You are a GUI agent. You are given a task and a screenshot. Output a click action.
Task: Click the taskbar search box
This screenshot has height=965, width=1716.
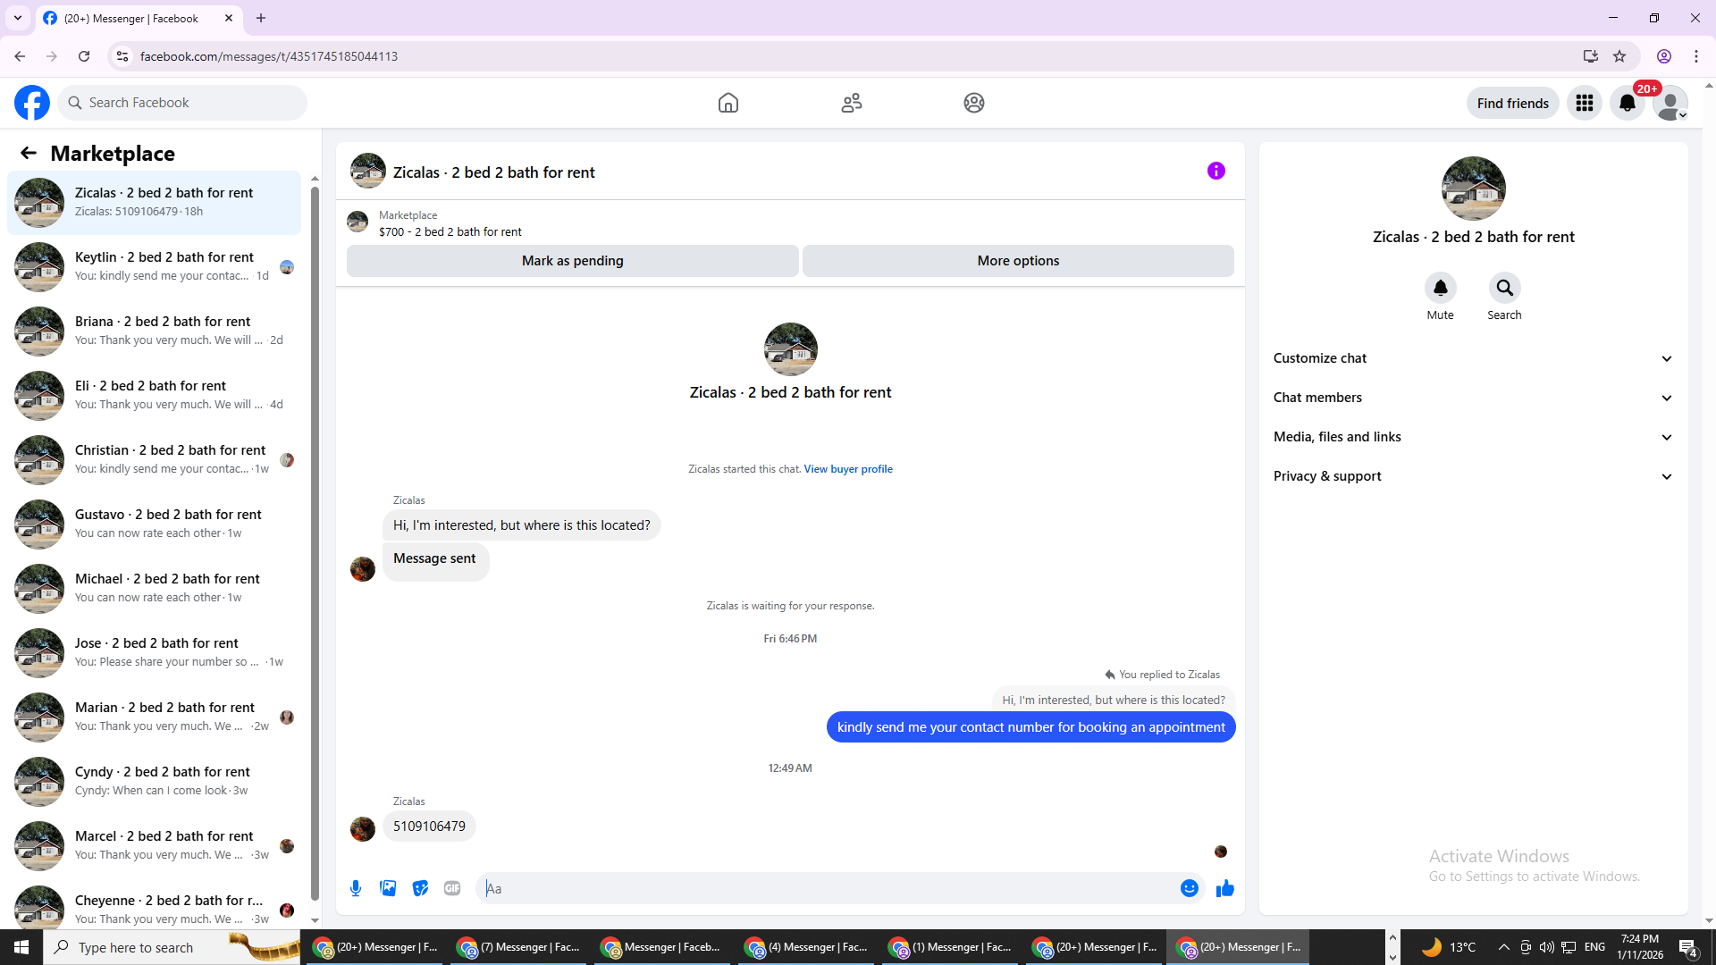tap(172, 947)
